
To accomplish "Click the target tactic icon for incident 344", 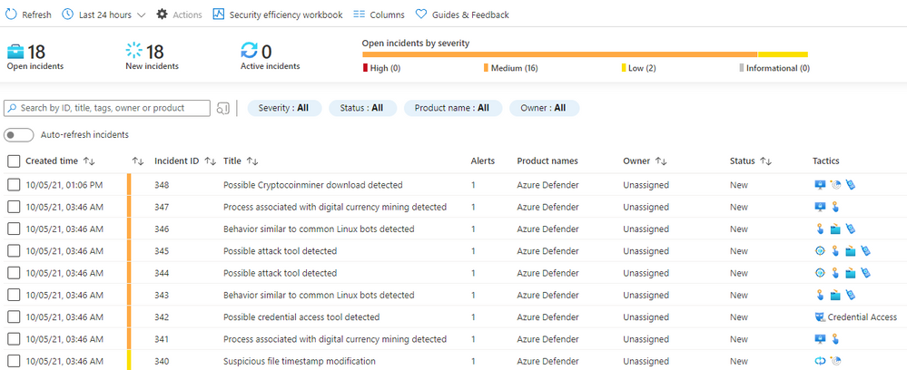I will pos(820,273).
